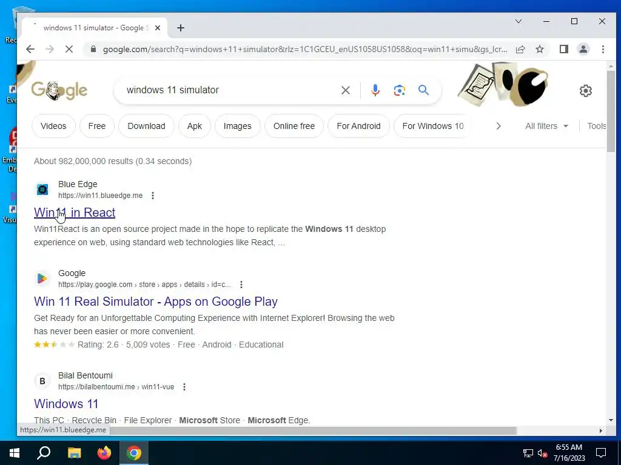The width and height of the screenshot is (621, 465).
Task: Expand the All filters dropdown
Action: pyautogui.click(x=546, y=126)
